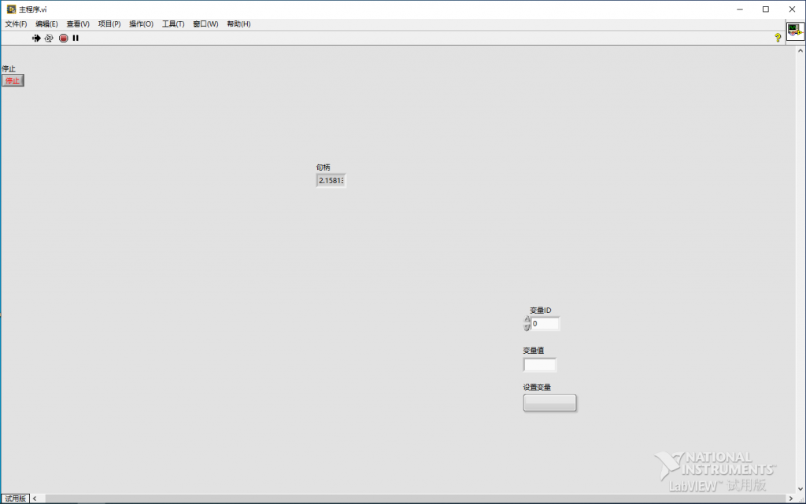Decrement 变量ID using the down arrow
Image resolution: width=806 pixels, height=504 pixels.
click(527, 327)
